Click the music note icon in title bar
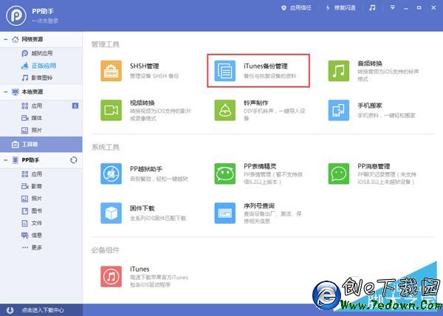This screenshot has width=443, height=316. (372, 7)
